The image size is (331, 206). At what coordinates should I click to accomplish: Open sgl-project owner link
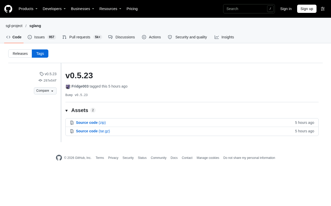pyautogui.click(x=14, y=26)
